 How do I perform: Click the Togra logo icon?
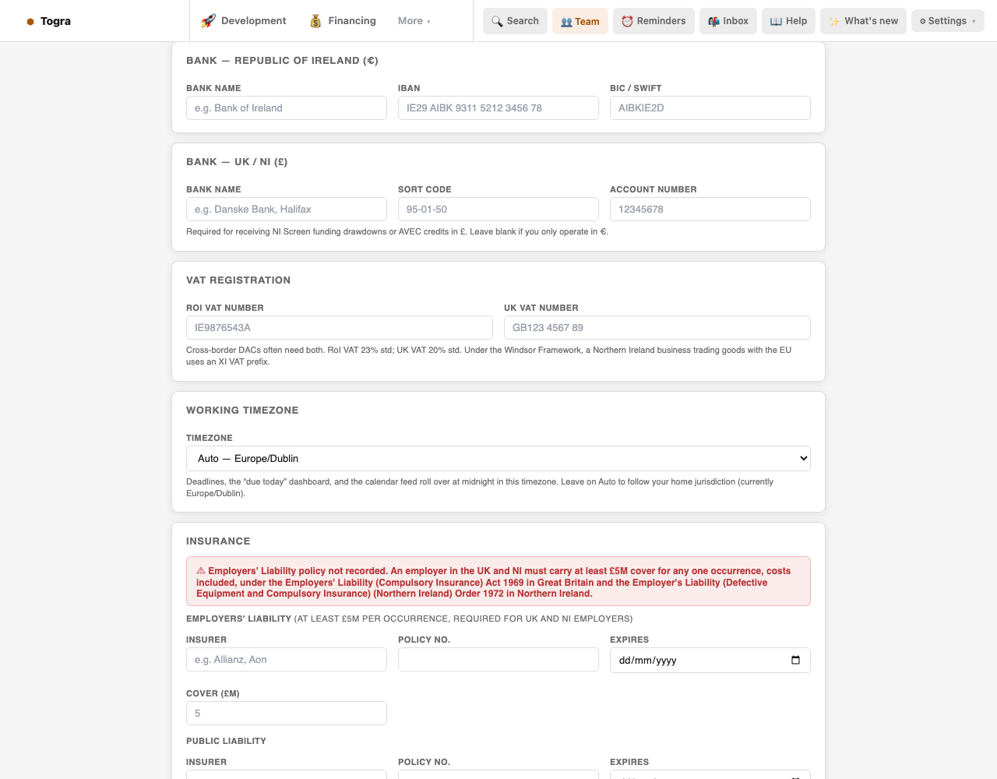30,22
